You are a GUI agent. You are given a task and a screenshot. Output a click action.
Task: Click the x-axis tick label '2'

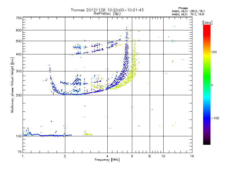[65, 156]
